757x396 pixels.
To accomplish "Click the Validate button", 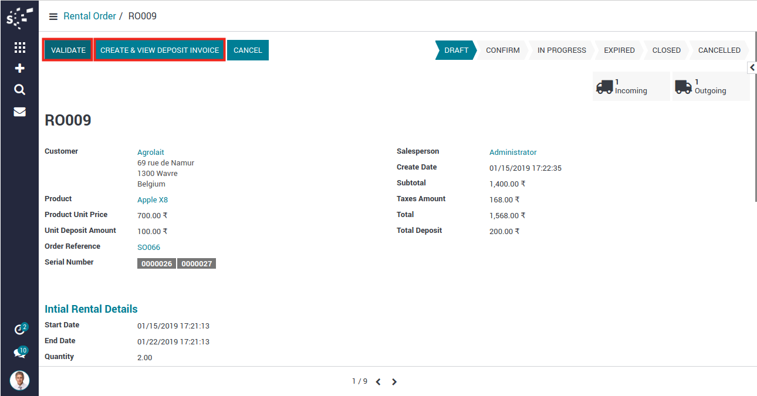I will coord(68,50).
